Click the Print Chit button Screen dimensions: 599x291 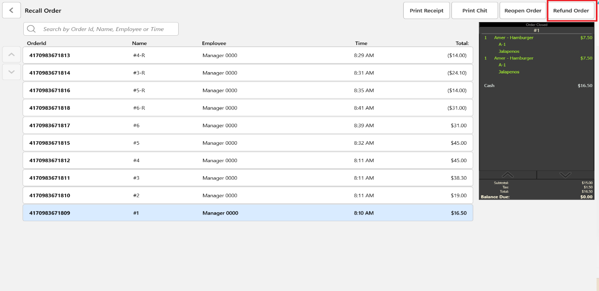tap(475, 10)
